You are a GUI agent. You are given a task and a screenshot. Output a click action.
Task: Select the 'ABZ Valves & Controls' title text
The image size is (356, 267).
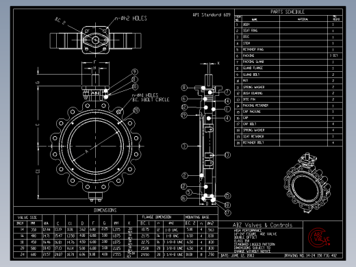pyautogui.click(x=262, y=225)
